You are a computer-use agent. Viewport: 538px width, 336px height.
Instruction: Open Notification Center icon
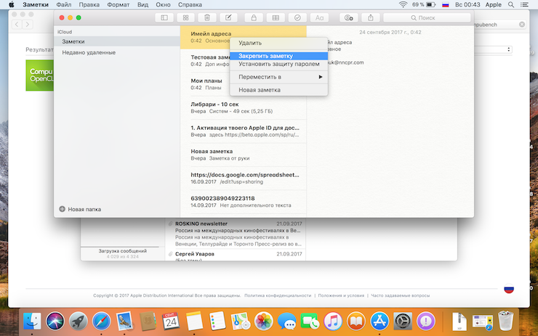(524, 5)
